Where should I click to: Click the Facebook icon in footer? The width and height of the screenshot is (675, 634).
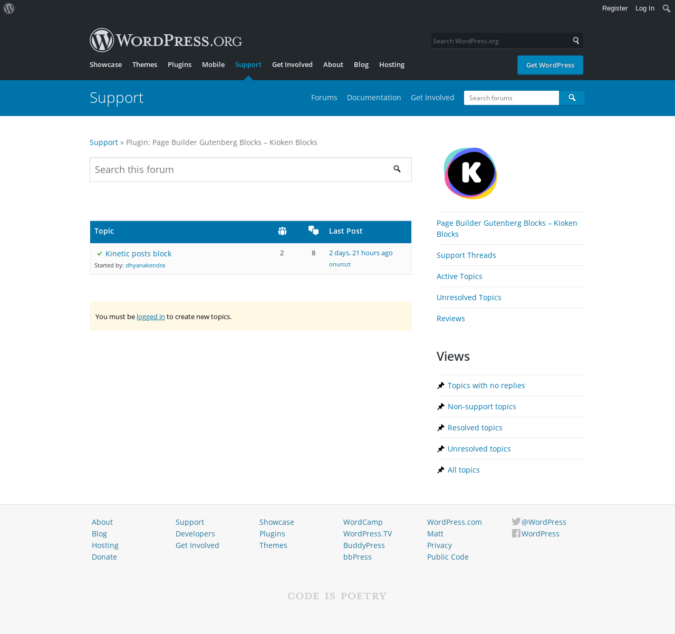pos(516,533)
